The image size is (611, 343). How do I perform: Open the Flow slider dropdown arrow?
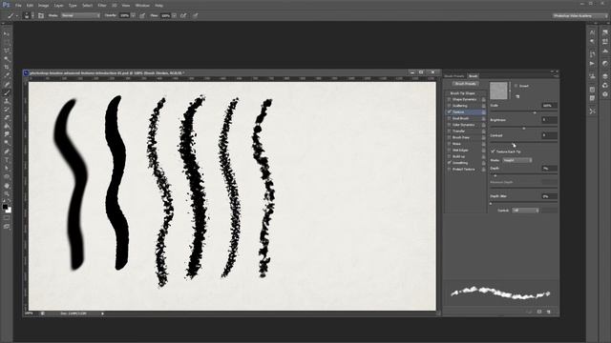174,15
